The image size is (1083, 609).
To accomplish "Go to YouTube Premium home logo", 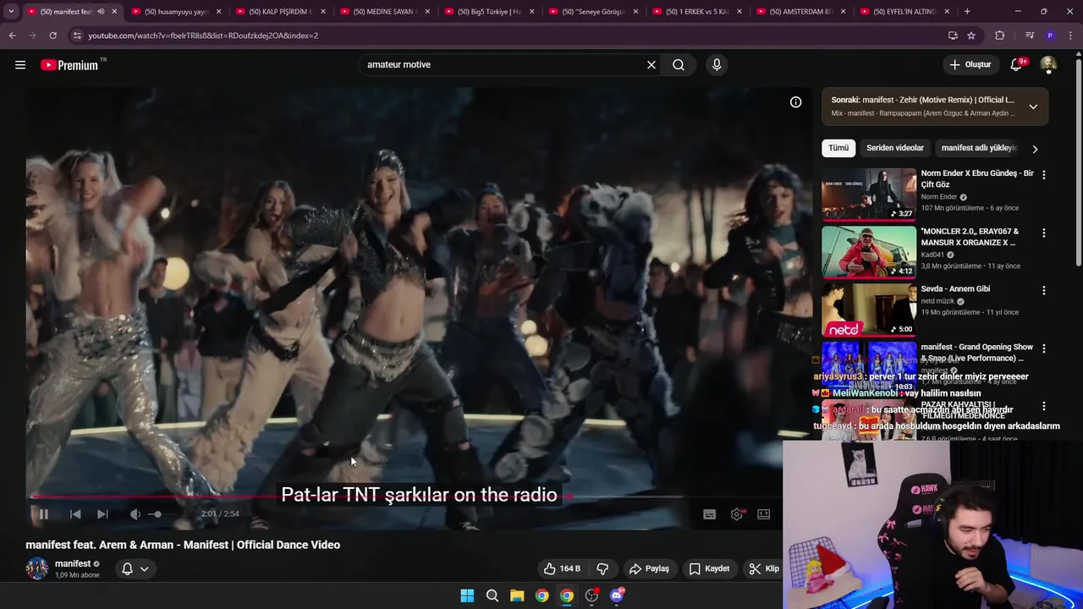I will click(69, 65).
